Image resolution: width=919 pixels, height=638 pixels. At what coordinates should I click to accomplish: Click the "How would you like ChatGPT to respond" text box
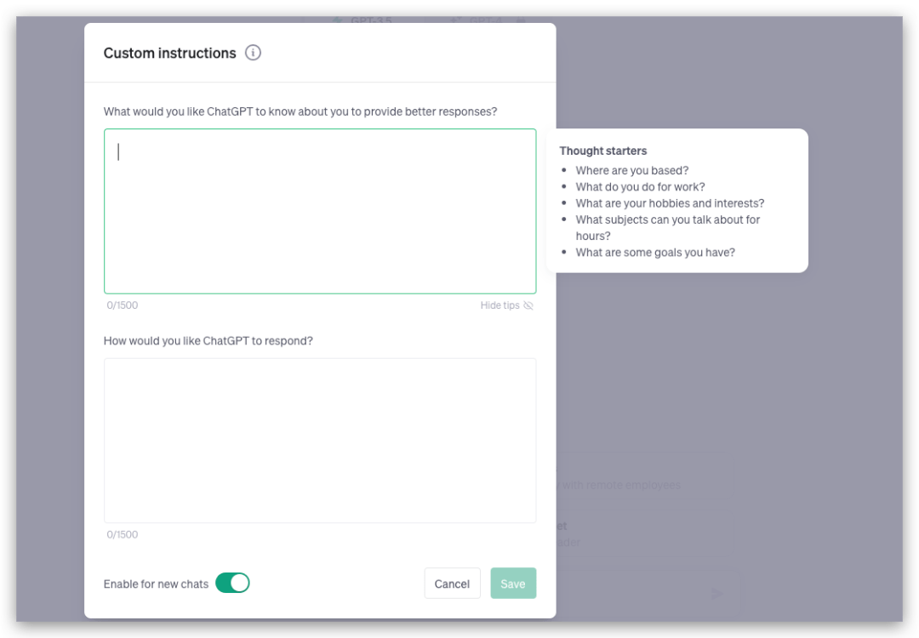[320, 440]
